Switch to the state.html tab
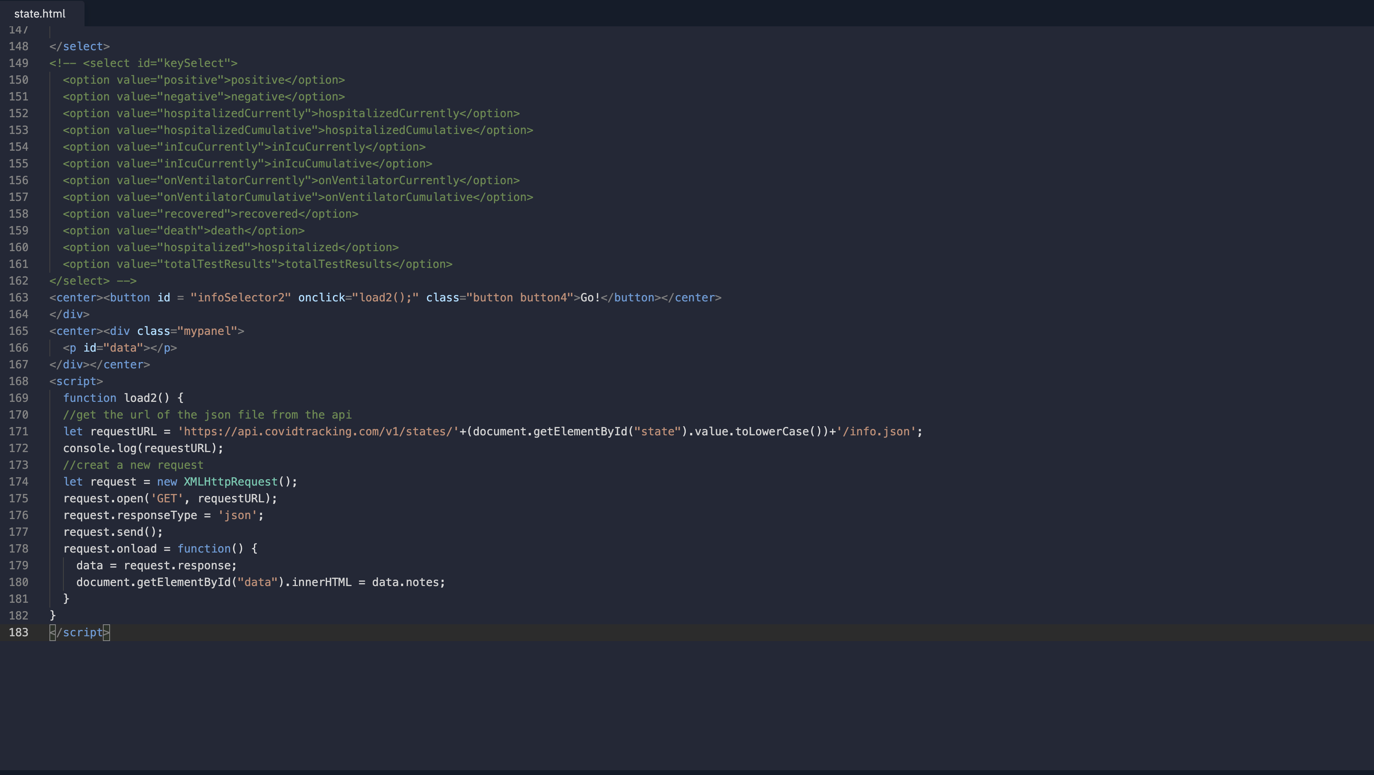1374x775 pixels. click(x=40, y=14)
